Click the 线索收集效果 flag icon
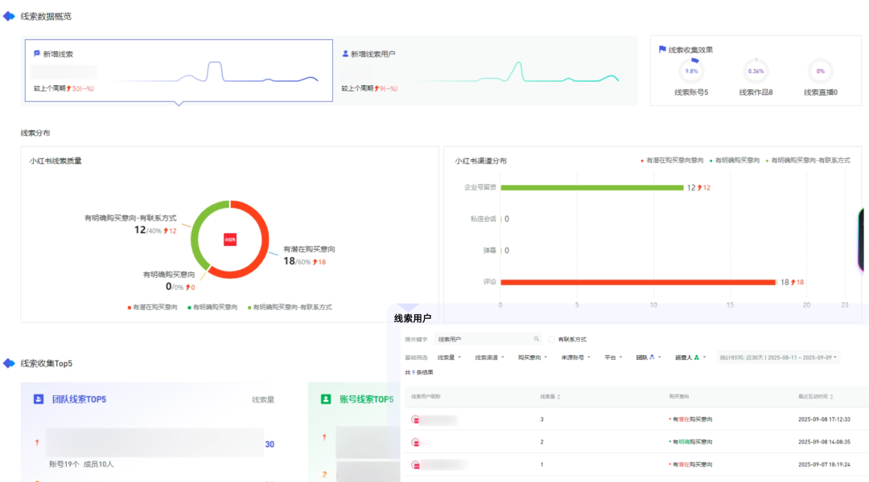This screenshot has height=482, width=869. [662, 49]
